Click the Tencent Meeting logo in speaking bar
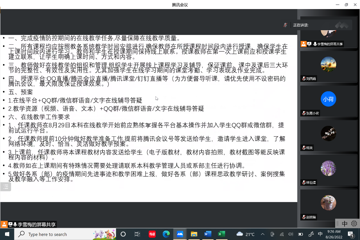The width and height of the screenshot is (360, 240). (342, 25)
